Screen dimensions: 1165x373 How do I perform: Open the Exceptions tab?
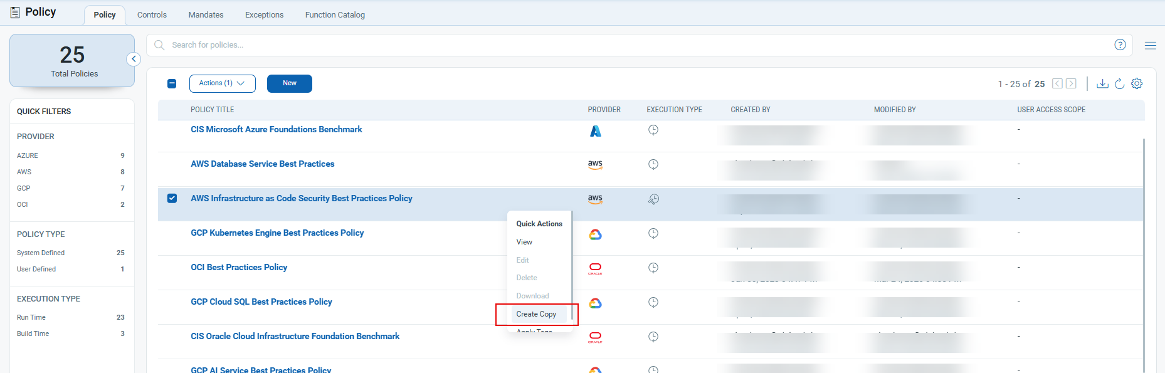264,14
